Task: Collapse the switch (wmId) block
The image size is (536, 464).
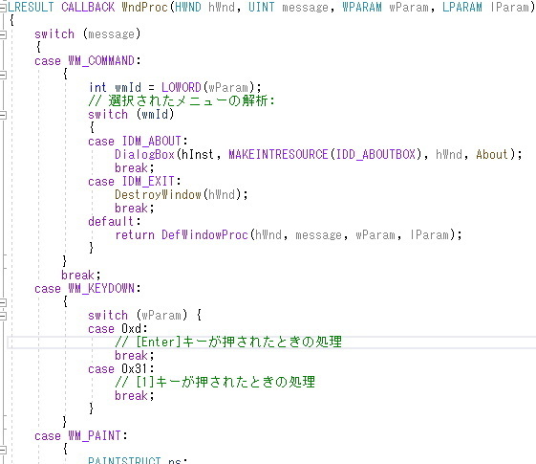Action: [3, 115]
